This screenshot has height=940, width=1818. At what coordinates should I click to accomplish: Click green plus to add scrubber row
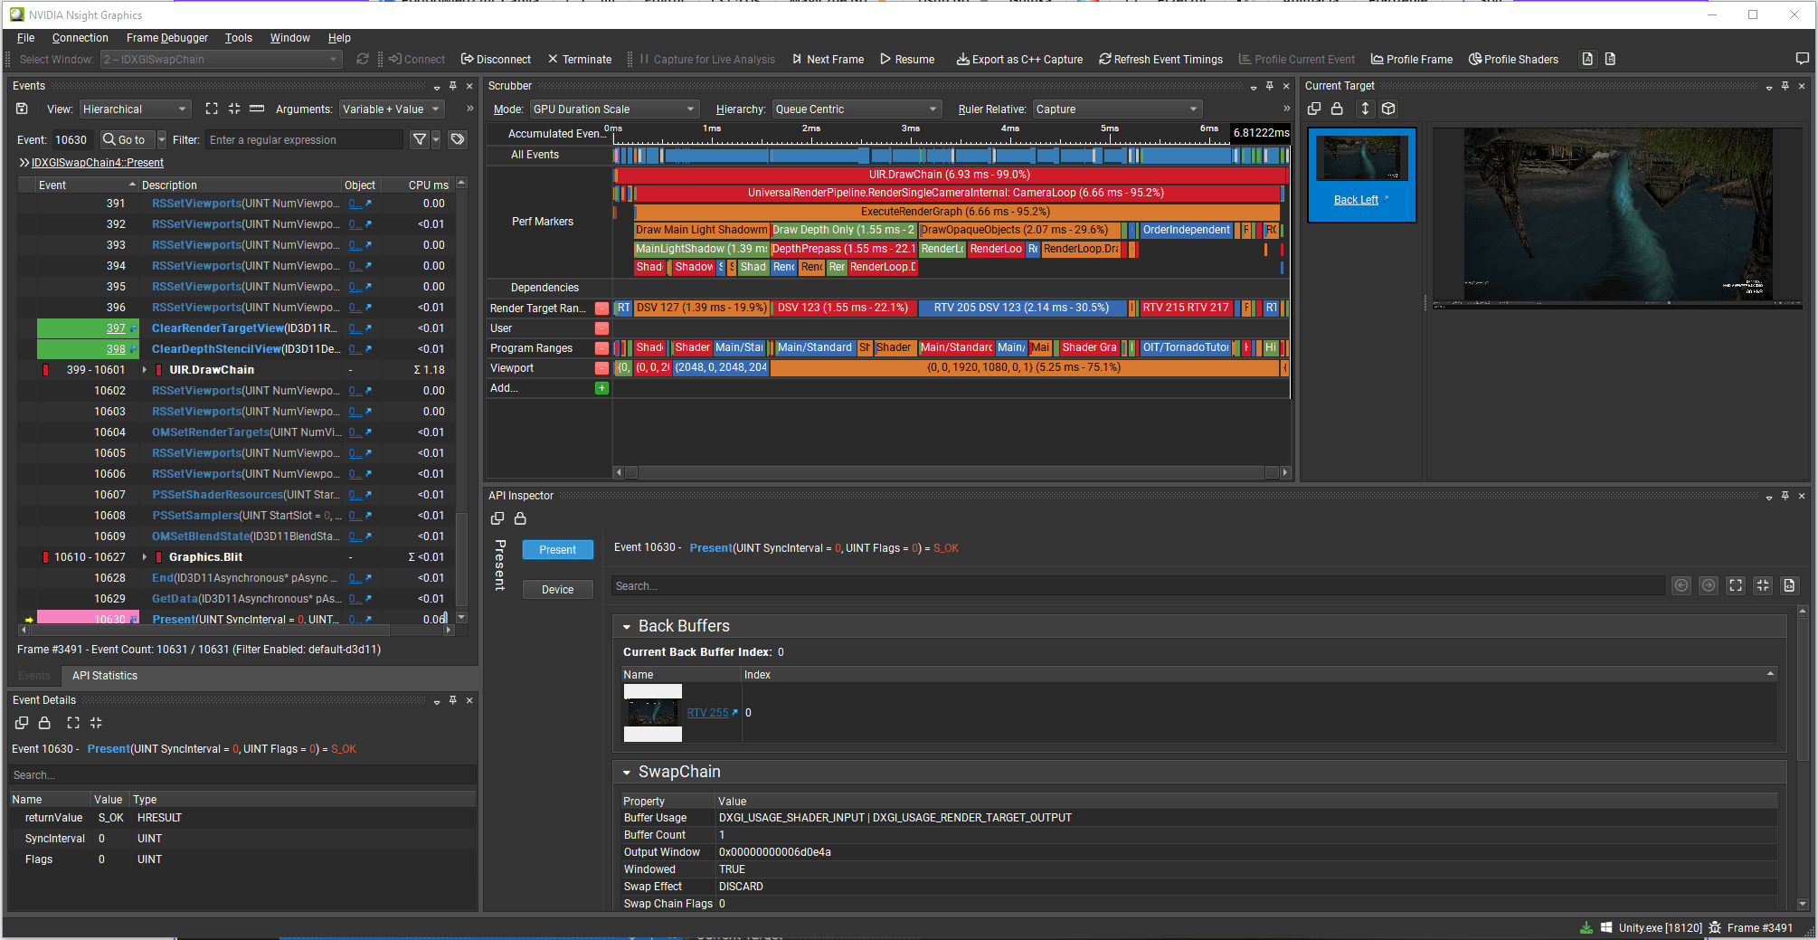[x=601, y=388]
